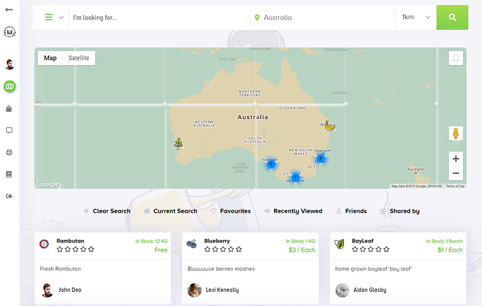Open the Lexi Keneally seller name
Screen dimensions: 482x306
(222, 290)
